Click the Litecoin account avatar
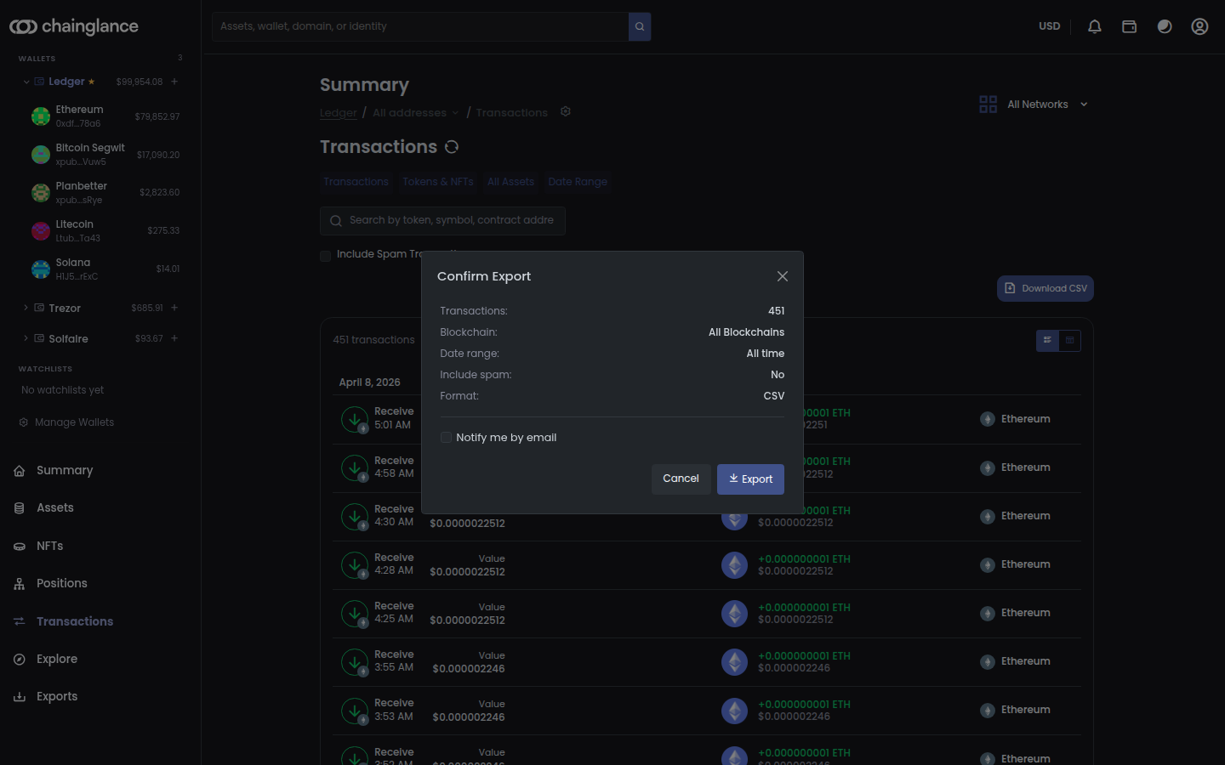This screenshot has width=1225, height=765. click(x=41, y=231)
